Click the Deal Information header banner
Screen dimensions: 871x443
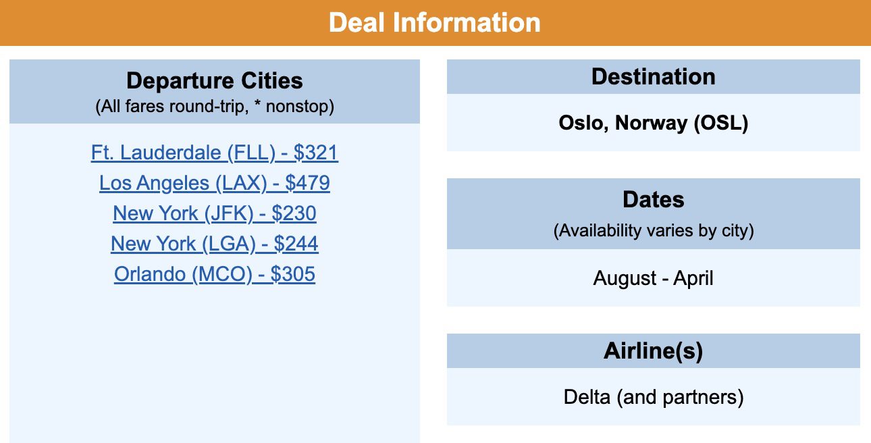point(435,22)
